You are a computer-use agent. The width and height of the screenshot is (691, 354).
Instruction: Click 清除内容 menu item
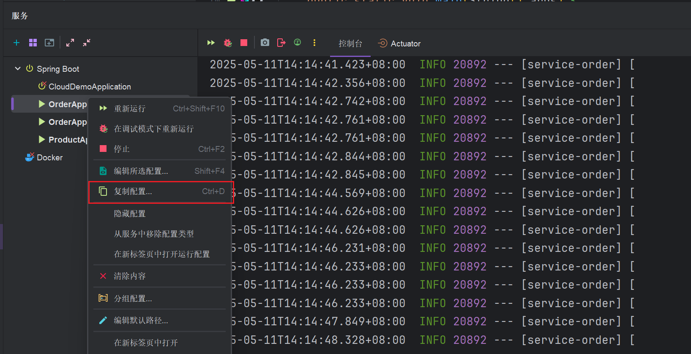click(161, 276)
